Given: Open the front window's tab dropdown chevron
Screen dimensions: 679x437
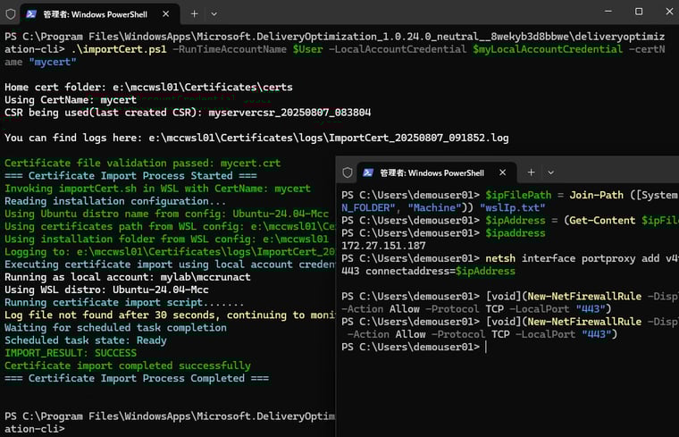Looking at the screenshot, I should click(551, 172).
